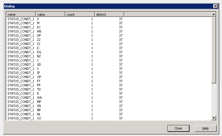Sort by the name column header
Screen dimensions: 222x136
click(x=21, y=14)
